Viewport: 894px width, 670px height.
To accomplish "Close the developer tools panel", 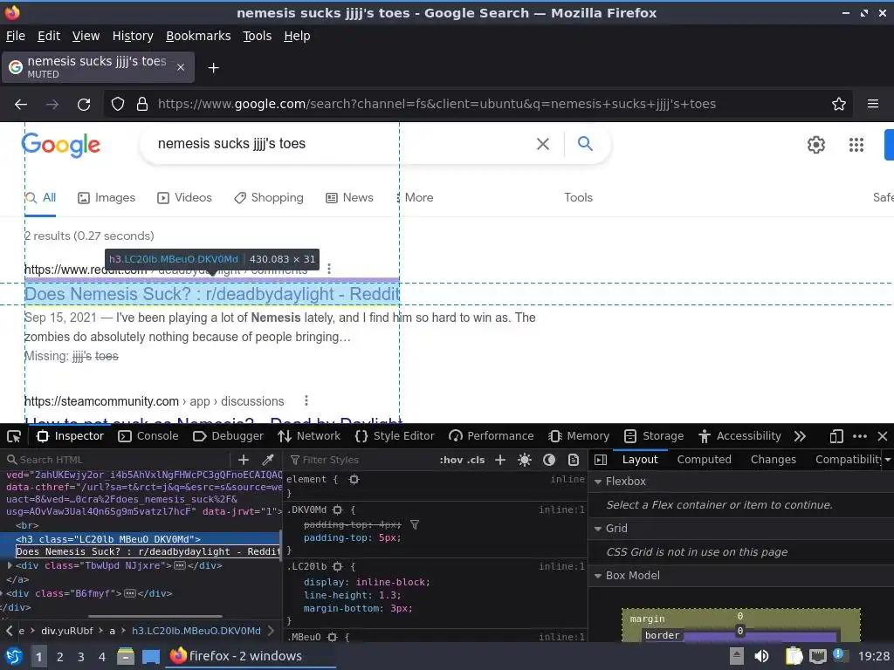I will [x=883, y=436].
